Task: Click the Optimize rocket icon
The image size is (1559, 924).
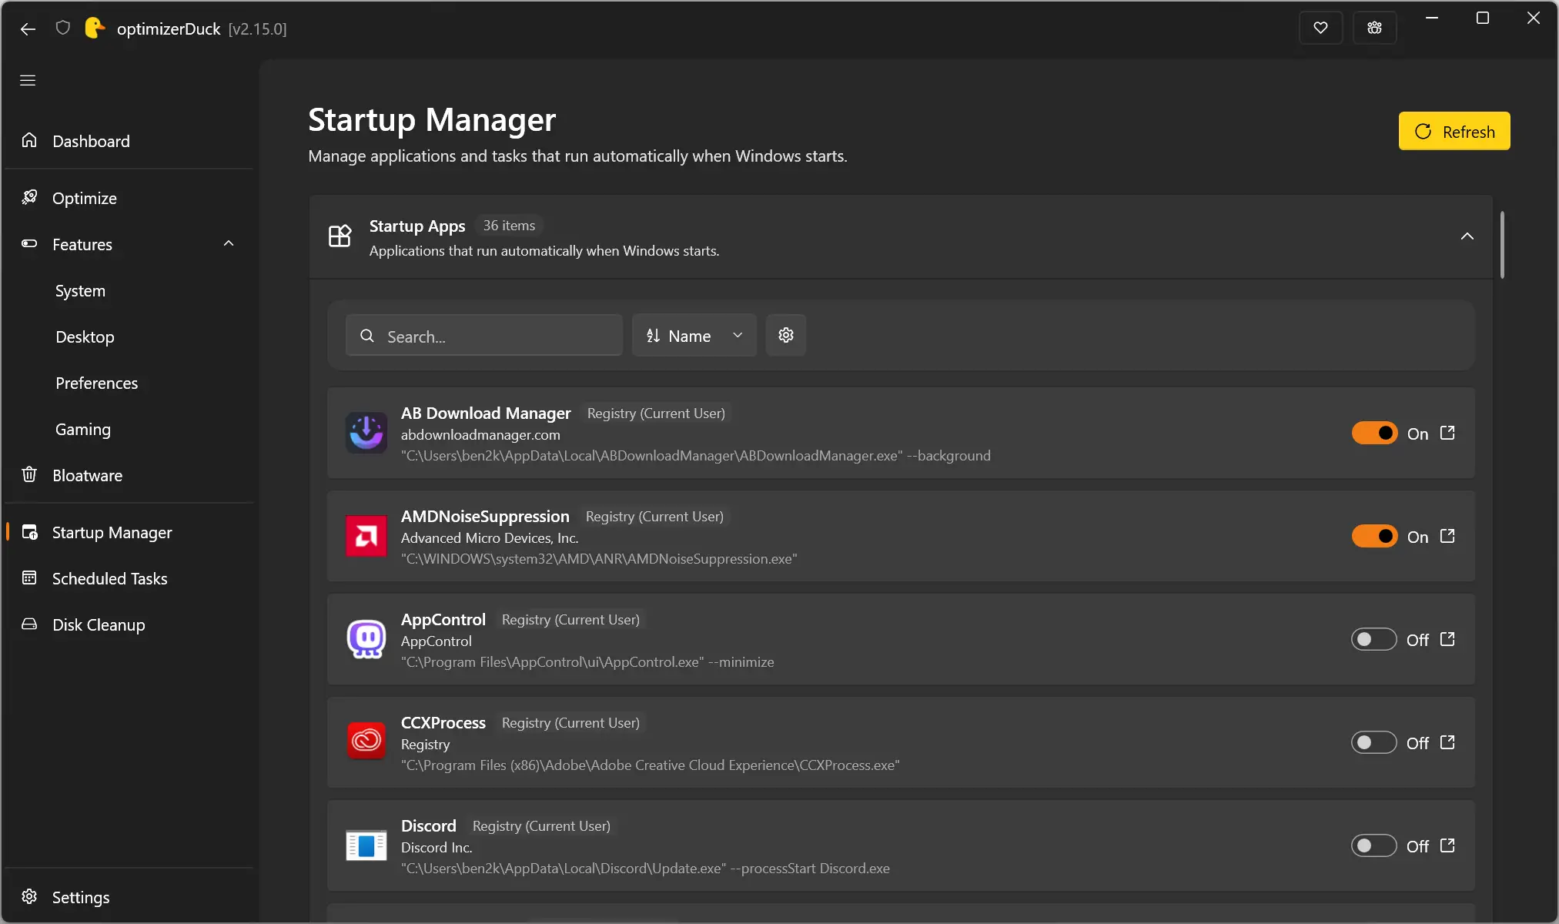Action: point(29,197)
